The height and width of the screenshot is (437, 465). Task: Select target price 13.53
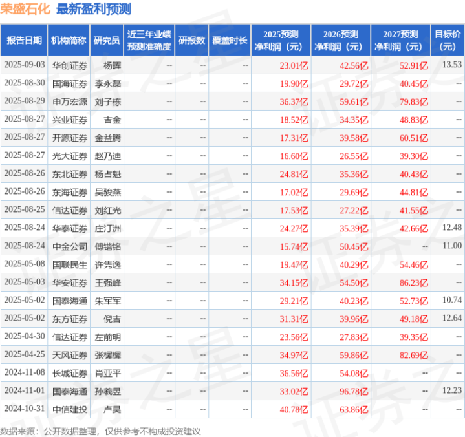pyautogui.click(x=452, y=65)
